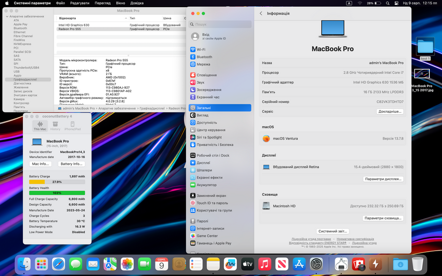The height and width of the screenshot is (276, 442).
Task: Switch to iPhone/iPad tab in coconutBattery
Action: [x=73, y=126]
